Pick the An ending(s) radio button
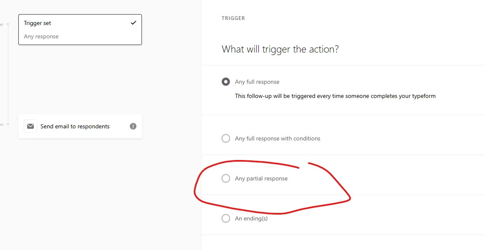485x250 pixels. [x=226, y=218]
